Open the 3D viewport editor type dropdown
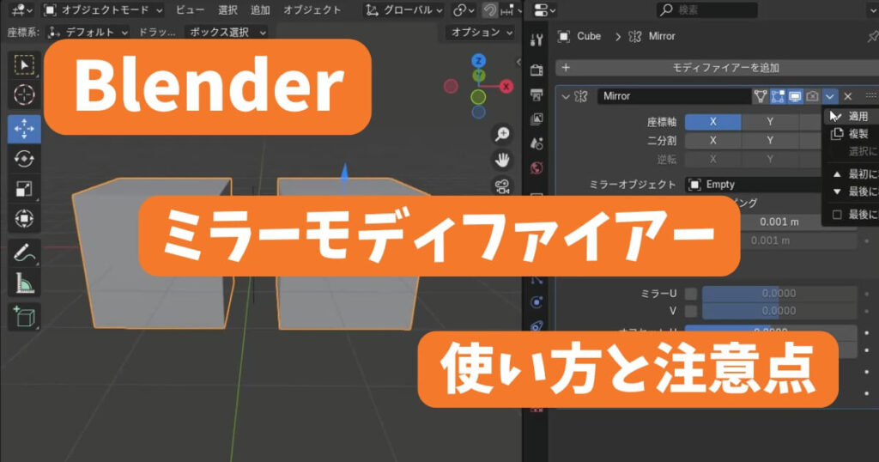 [21, 10]
